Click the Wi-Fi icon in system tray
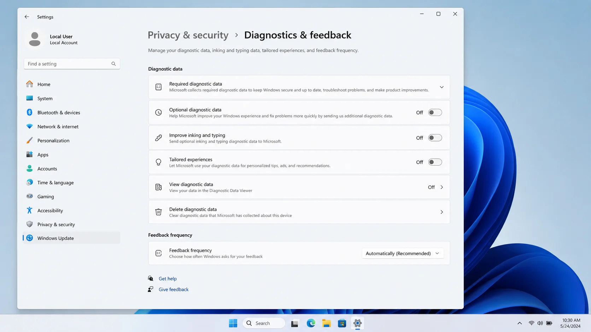 (531, 323)
